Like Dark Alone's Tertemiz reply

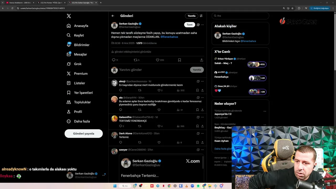(159, 142)
